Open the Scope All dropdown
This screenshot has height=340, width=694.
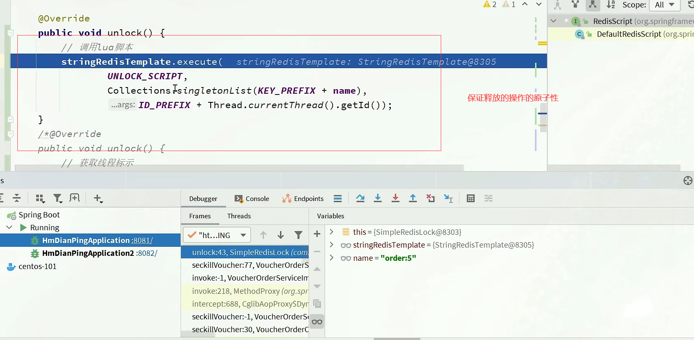[665, 5]
